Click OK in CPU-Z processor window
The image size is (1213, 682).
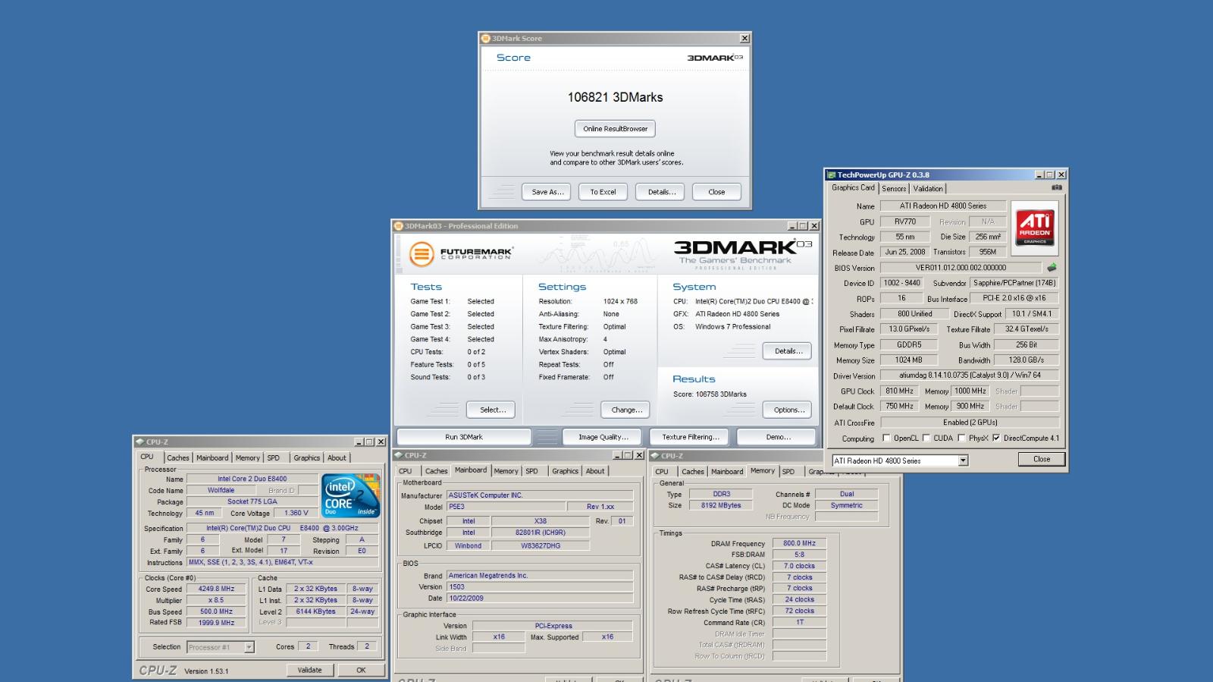361,670
